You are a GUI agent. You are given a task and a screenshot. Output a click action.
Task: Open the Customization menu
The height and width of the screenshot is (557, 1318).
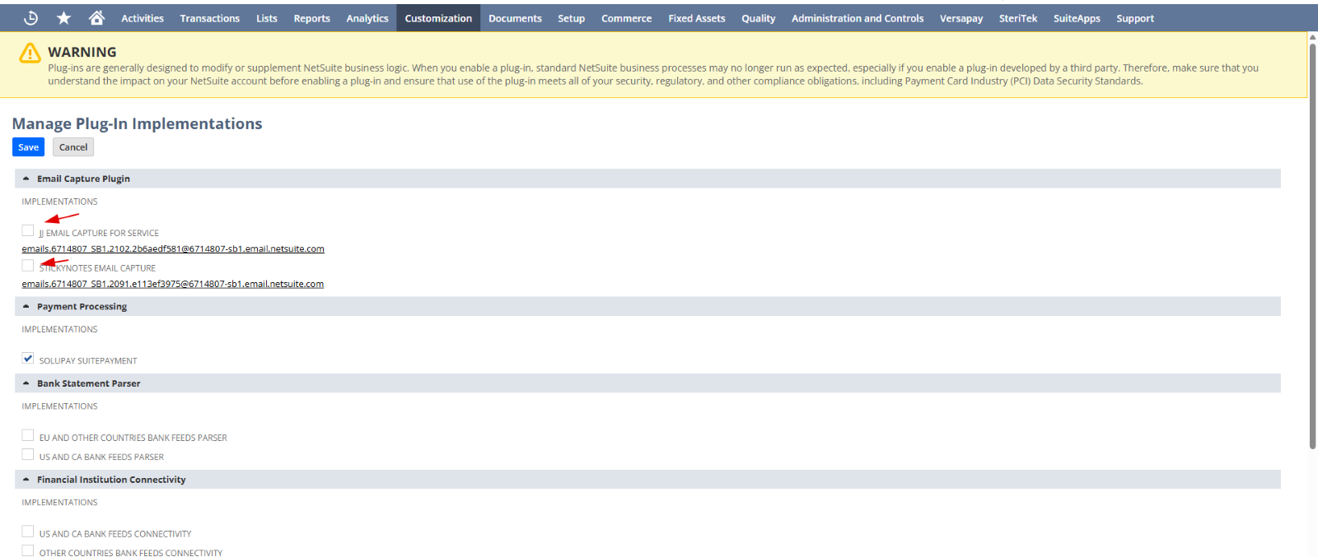pyautogui.click(x=438, y=18)
